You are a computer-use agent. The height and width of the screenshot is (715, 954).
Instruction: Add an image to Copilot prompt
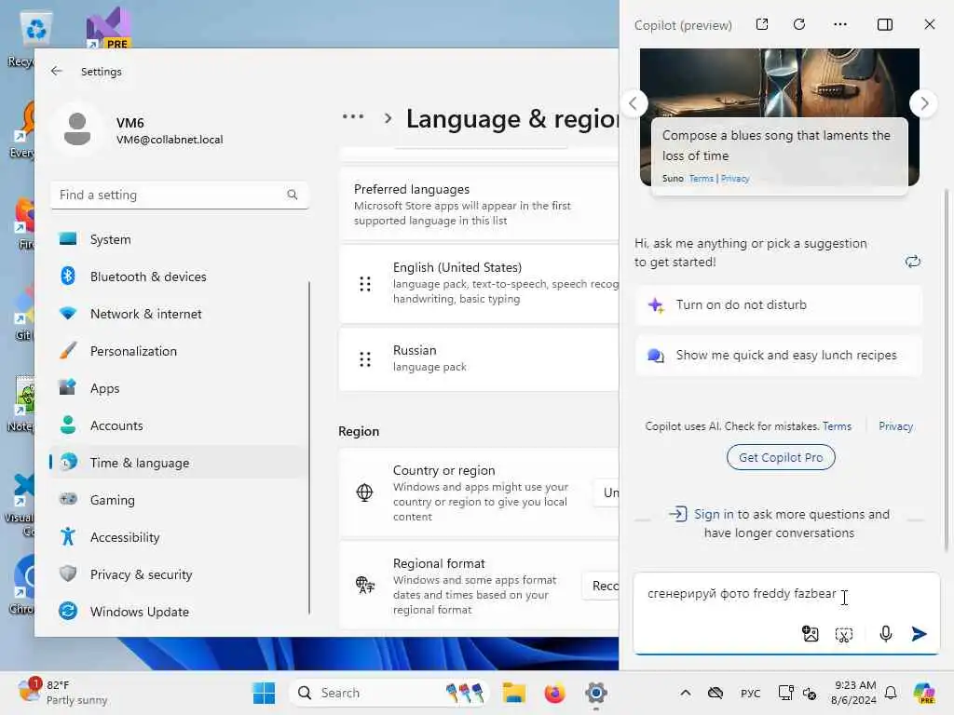811,634
